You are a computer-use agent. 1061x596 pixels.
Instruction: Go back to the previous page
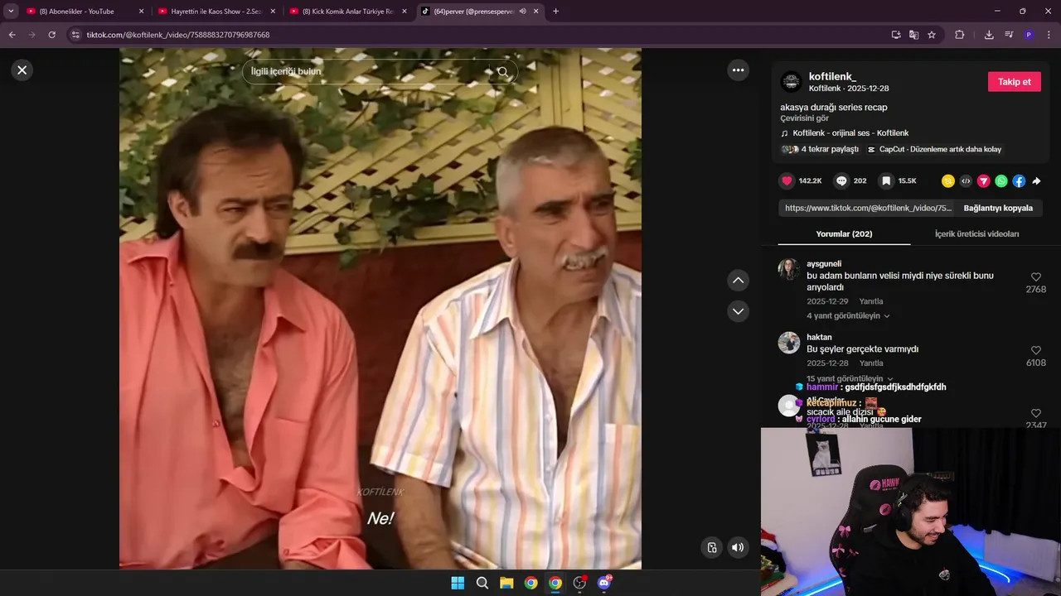click(12, 35)
